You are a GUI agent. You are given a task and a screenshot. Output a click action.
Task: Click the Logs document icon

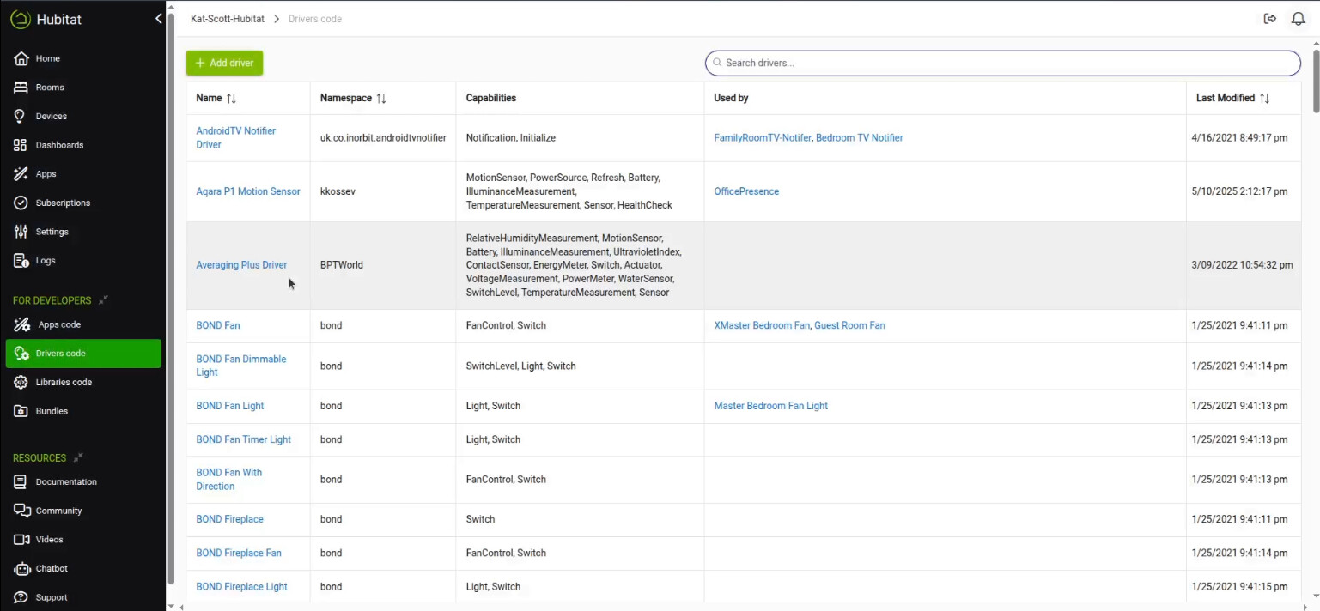(21, 260)
